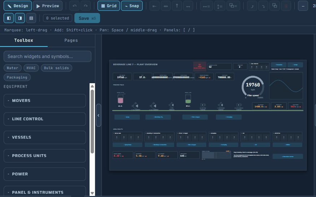Click the search widgets and symbols field
The image size is (316, 197).
point(47,56)
